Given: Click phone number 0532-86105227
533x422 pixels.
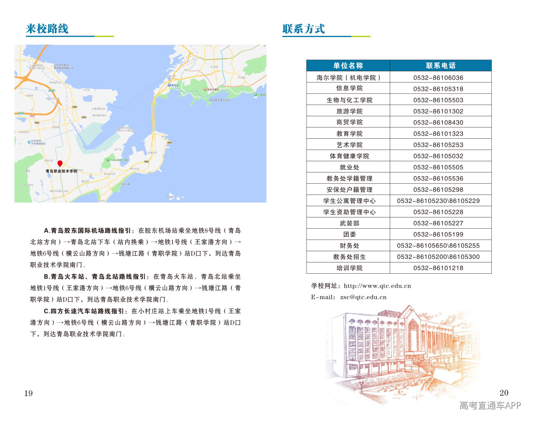Looking at the screenshot, I should (x=438, y=223).
